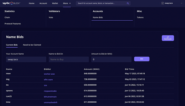Open Tokens under Misc
The image size is (185, 106).
tap(140, 17)
